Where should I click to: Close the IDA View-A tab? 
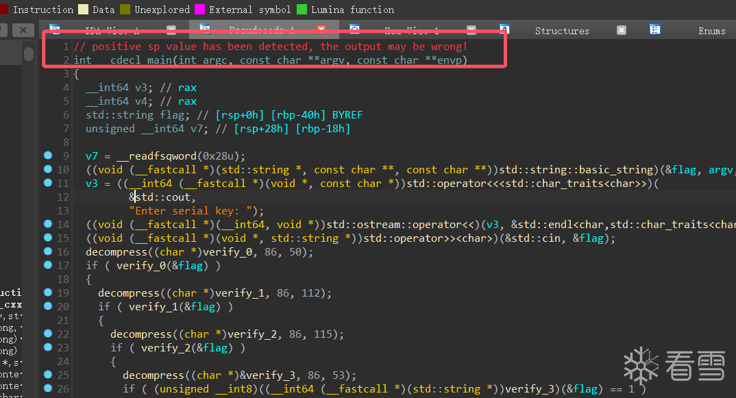pos(171,31)
